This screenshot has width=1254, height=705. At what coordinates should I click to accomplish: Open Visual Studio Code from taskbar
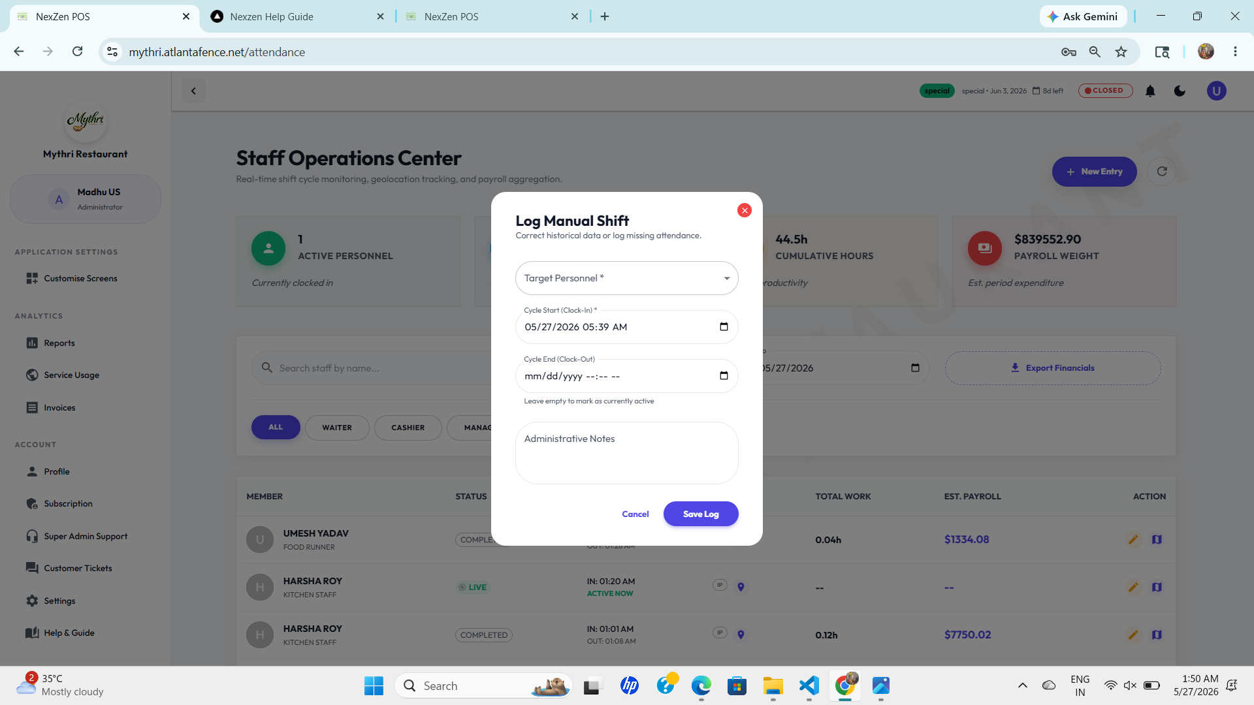tap(809, 686)
